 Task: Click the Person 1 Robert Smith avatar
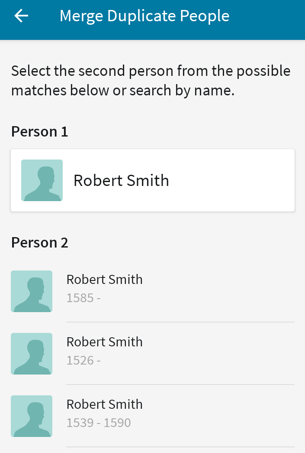click(42, 180)
